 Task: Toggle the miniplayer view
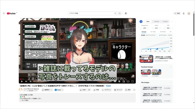pyautogui.click(x=124, y=81)
